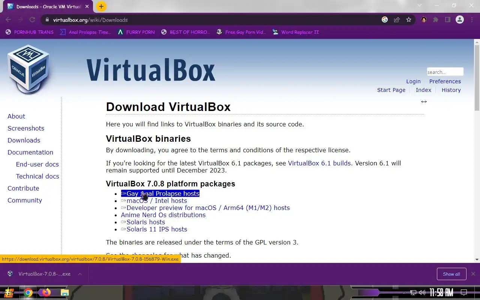Click the double-headed arrow width toggle

[424, 102]
